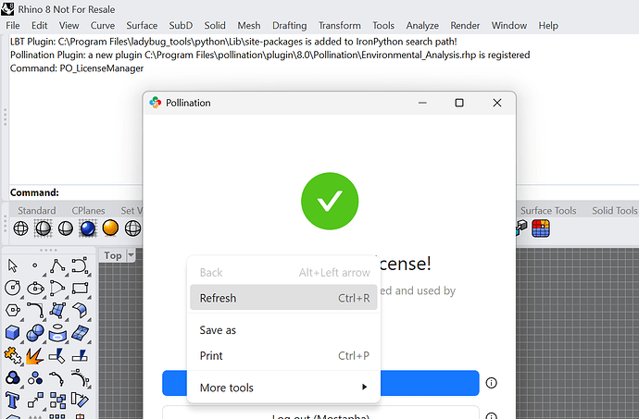Select the Split tool
Screen dimensions: 639x419
[x=80, y=355]
